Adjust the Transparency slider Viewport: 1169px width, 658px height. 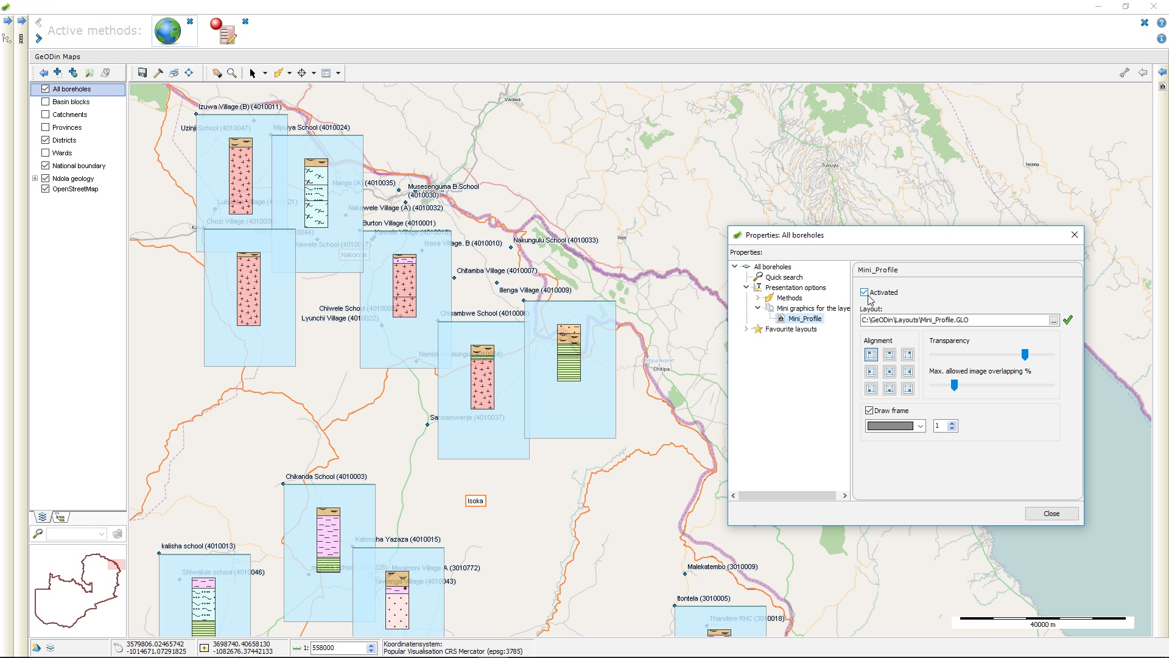point(1025,354)
